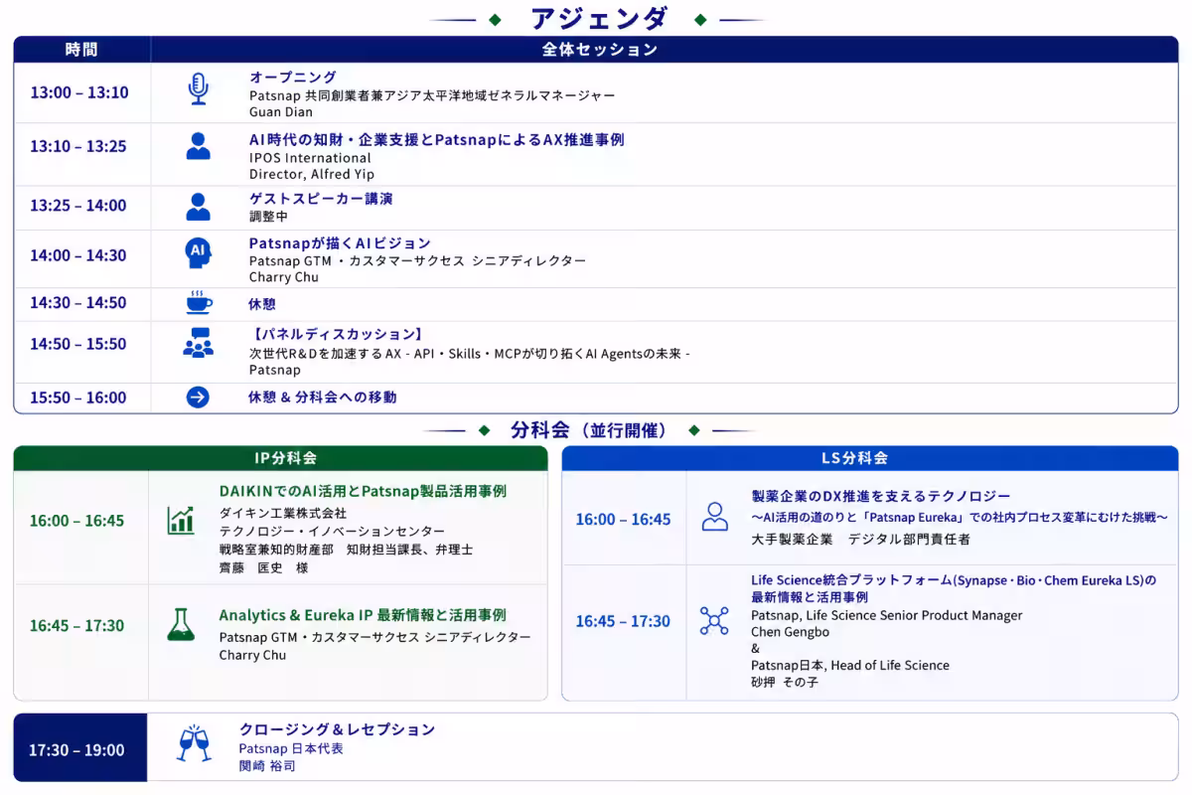Click the AI head icon beside Patsnapが描くAIビジョン
Image resolution: width=1192 pixels, height=795 pixels.
(199, 252)
